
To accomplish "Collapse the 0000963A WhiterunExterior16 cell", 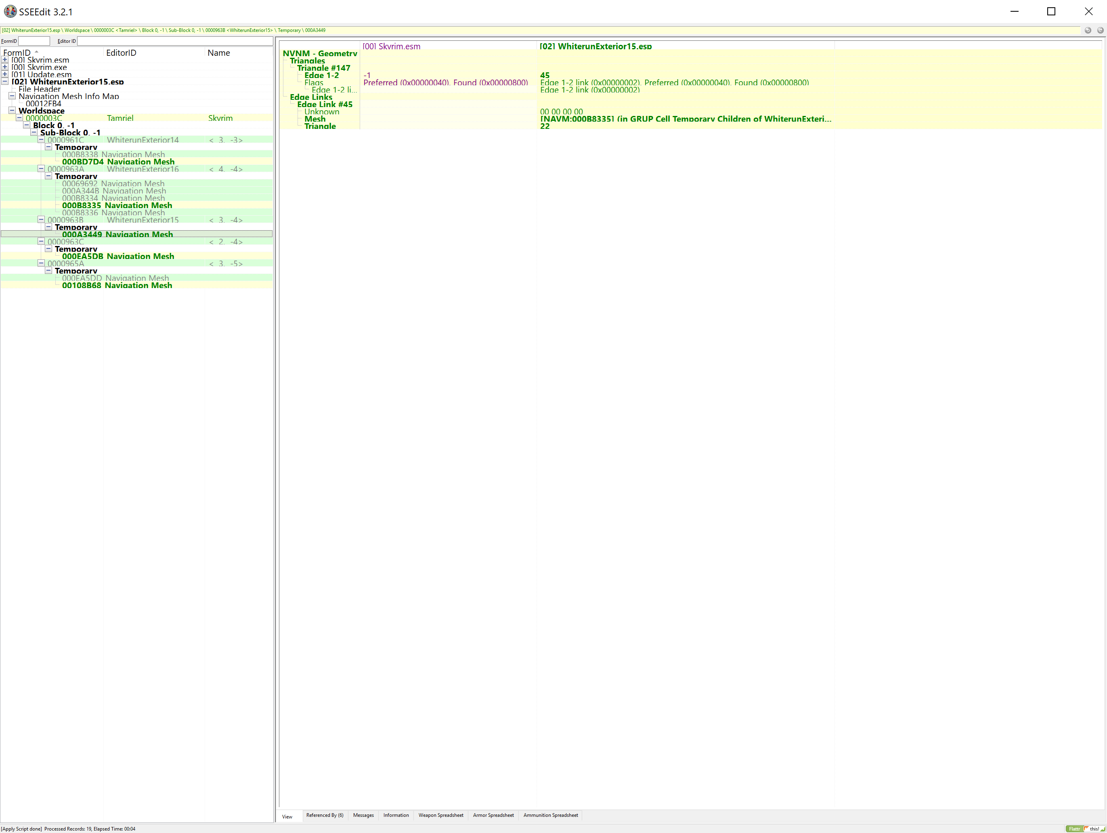I will click(x=41, y=168).
